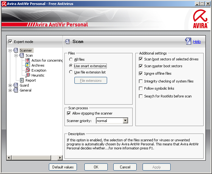The image size is (212, 174).
Task: Click the Help question mark icon
Action: 188,41
